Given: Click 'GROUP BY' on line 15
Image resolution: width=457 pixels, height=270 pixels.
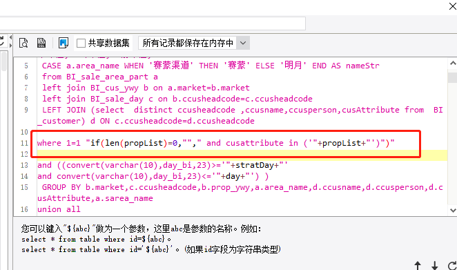Looking at the screenshot, I should [x=61, y=187].
